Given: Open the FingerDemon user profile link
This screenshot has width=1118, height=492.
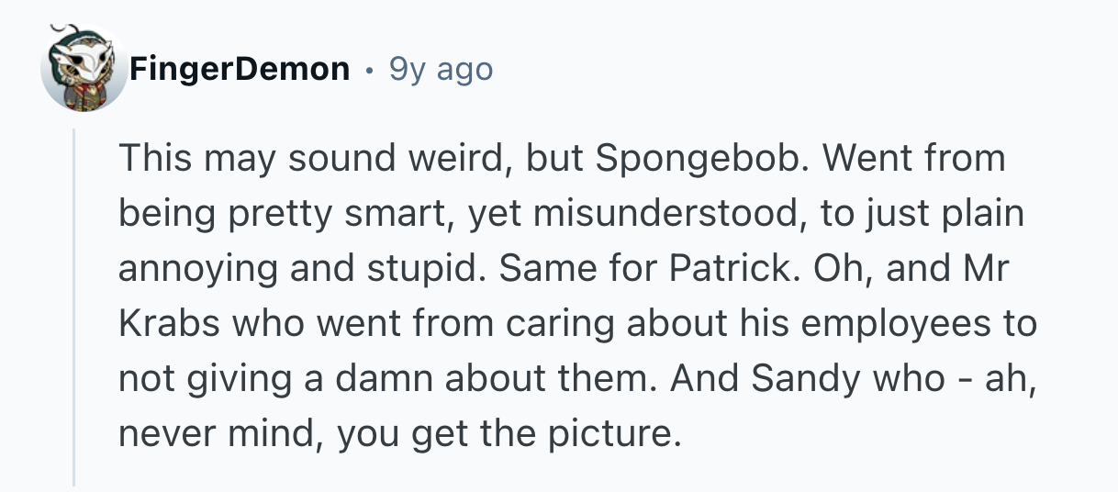Looking at the screenshot, I should click(240, 69).
